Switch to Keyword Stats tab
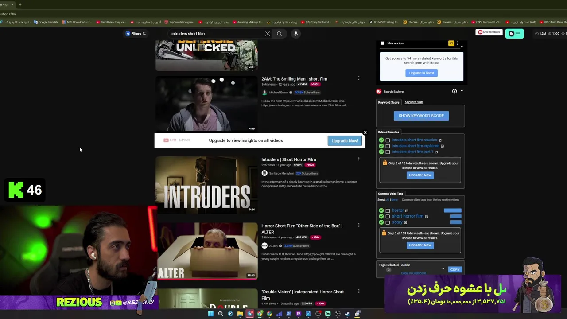567x319 pixels. pos(414,102)
